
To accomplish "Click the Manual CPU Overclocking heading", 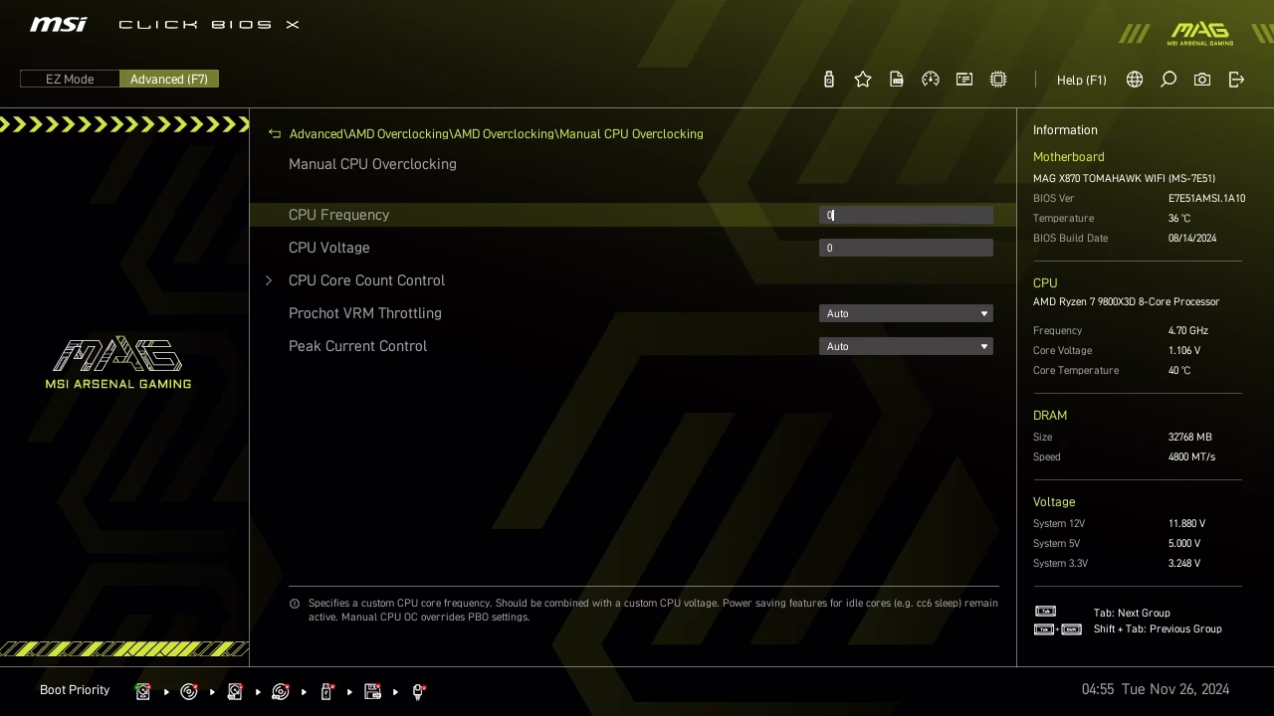I will pyautogui.click(x=372, y=164).
